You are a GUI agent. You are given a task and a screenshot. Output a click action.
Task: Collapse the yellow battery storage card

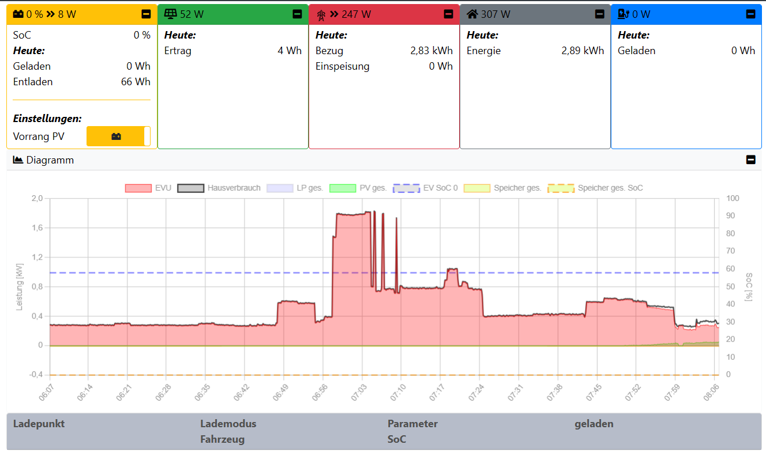pos(147,14)
